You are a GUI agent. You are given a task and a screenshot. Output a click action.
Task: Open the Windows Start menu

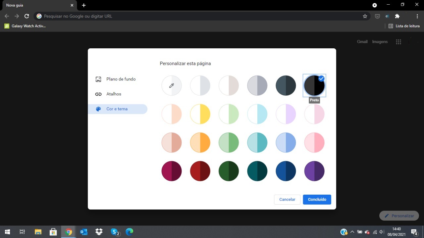coord(7,232)
